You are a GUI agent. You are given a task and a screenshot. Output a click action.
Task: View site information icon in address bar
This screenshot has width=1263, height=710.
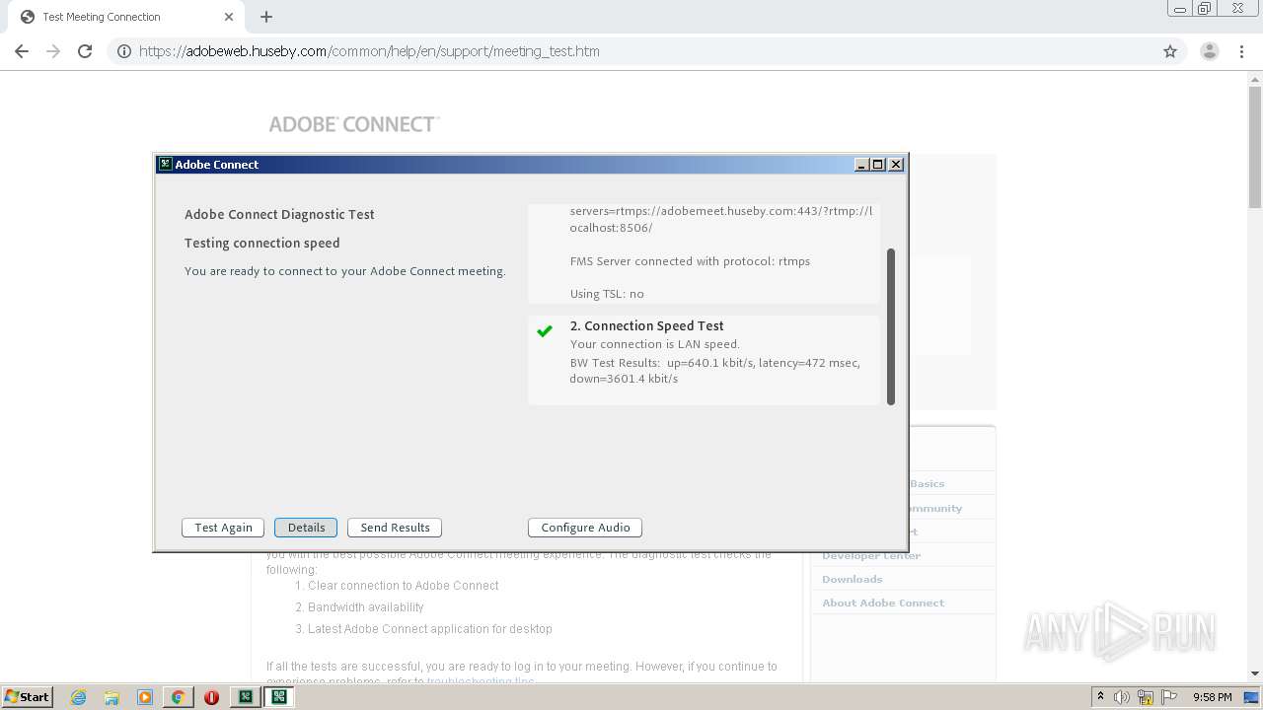(124, 51)
